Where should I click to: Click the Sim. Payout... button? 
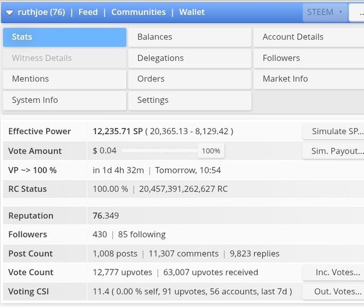(333, 151)
